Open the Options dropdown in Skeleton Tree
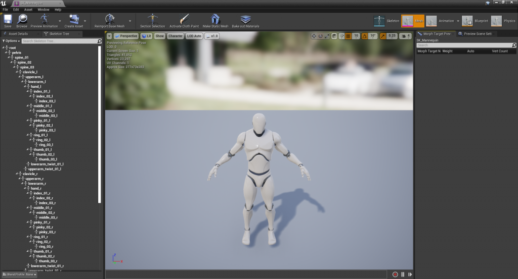Viewport: 518px width, 279px height. [11, 41]
